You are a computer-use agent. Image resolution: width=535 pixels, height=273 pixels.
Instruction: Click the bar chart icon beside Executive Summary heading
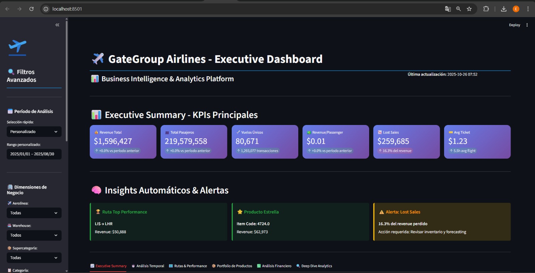pyautogui.click(x=96, y=115)
